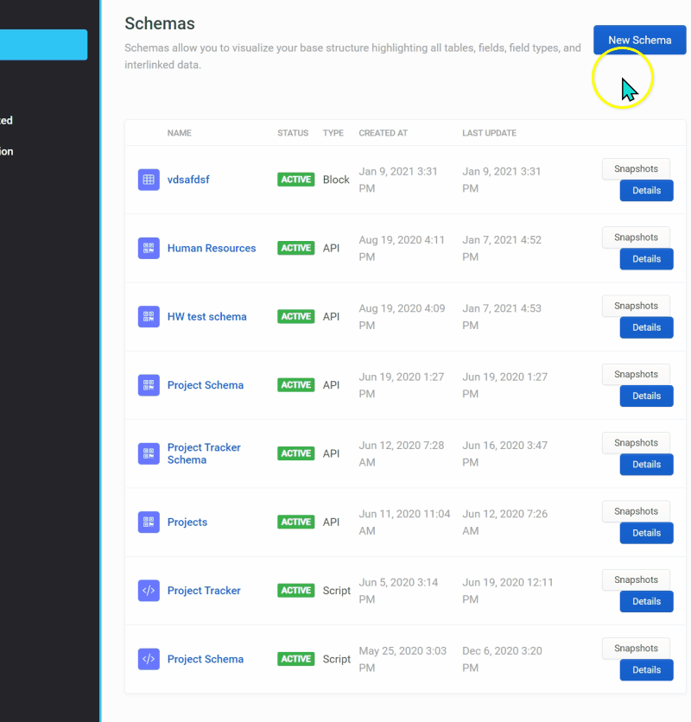The image size is (691, 722).
Task: Click the New Schema button
Action: tap(639, 40)
